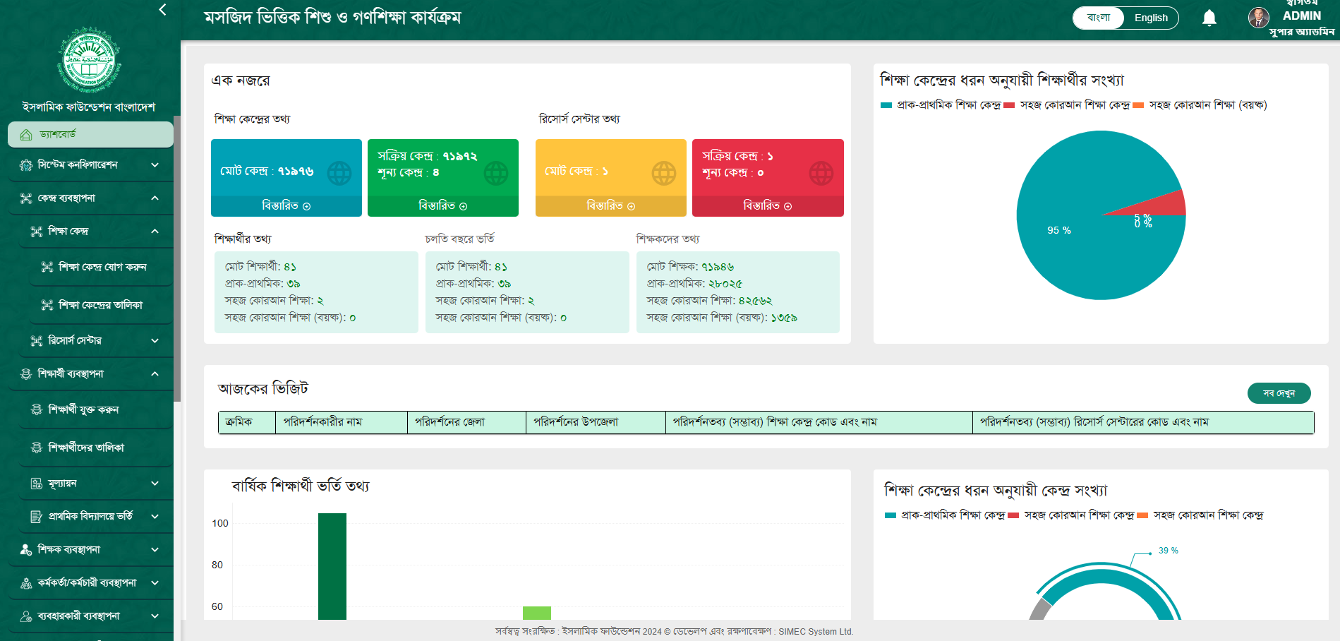Switch language to English

tap(1151, 18)
